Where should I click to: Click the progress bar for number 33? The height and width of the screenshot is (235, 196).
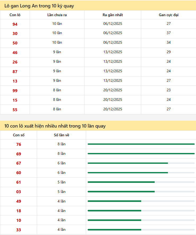coord(141,229)
